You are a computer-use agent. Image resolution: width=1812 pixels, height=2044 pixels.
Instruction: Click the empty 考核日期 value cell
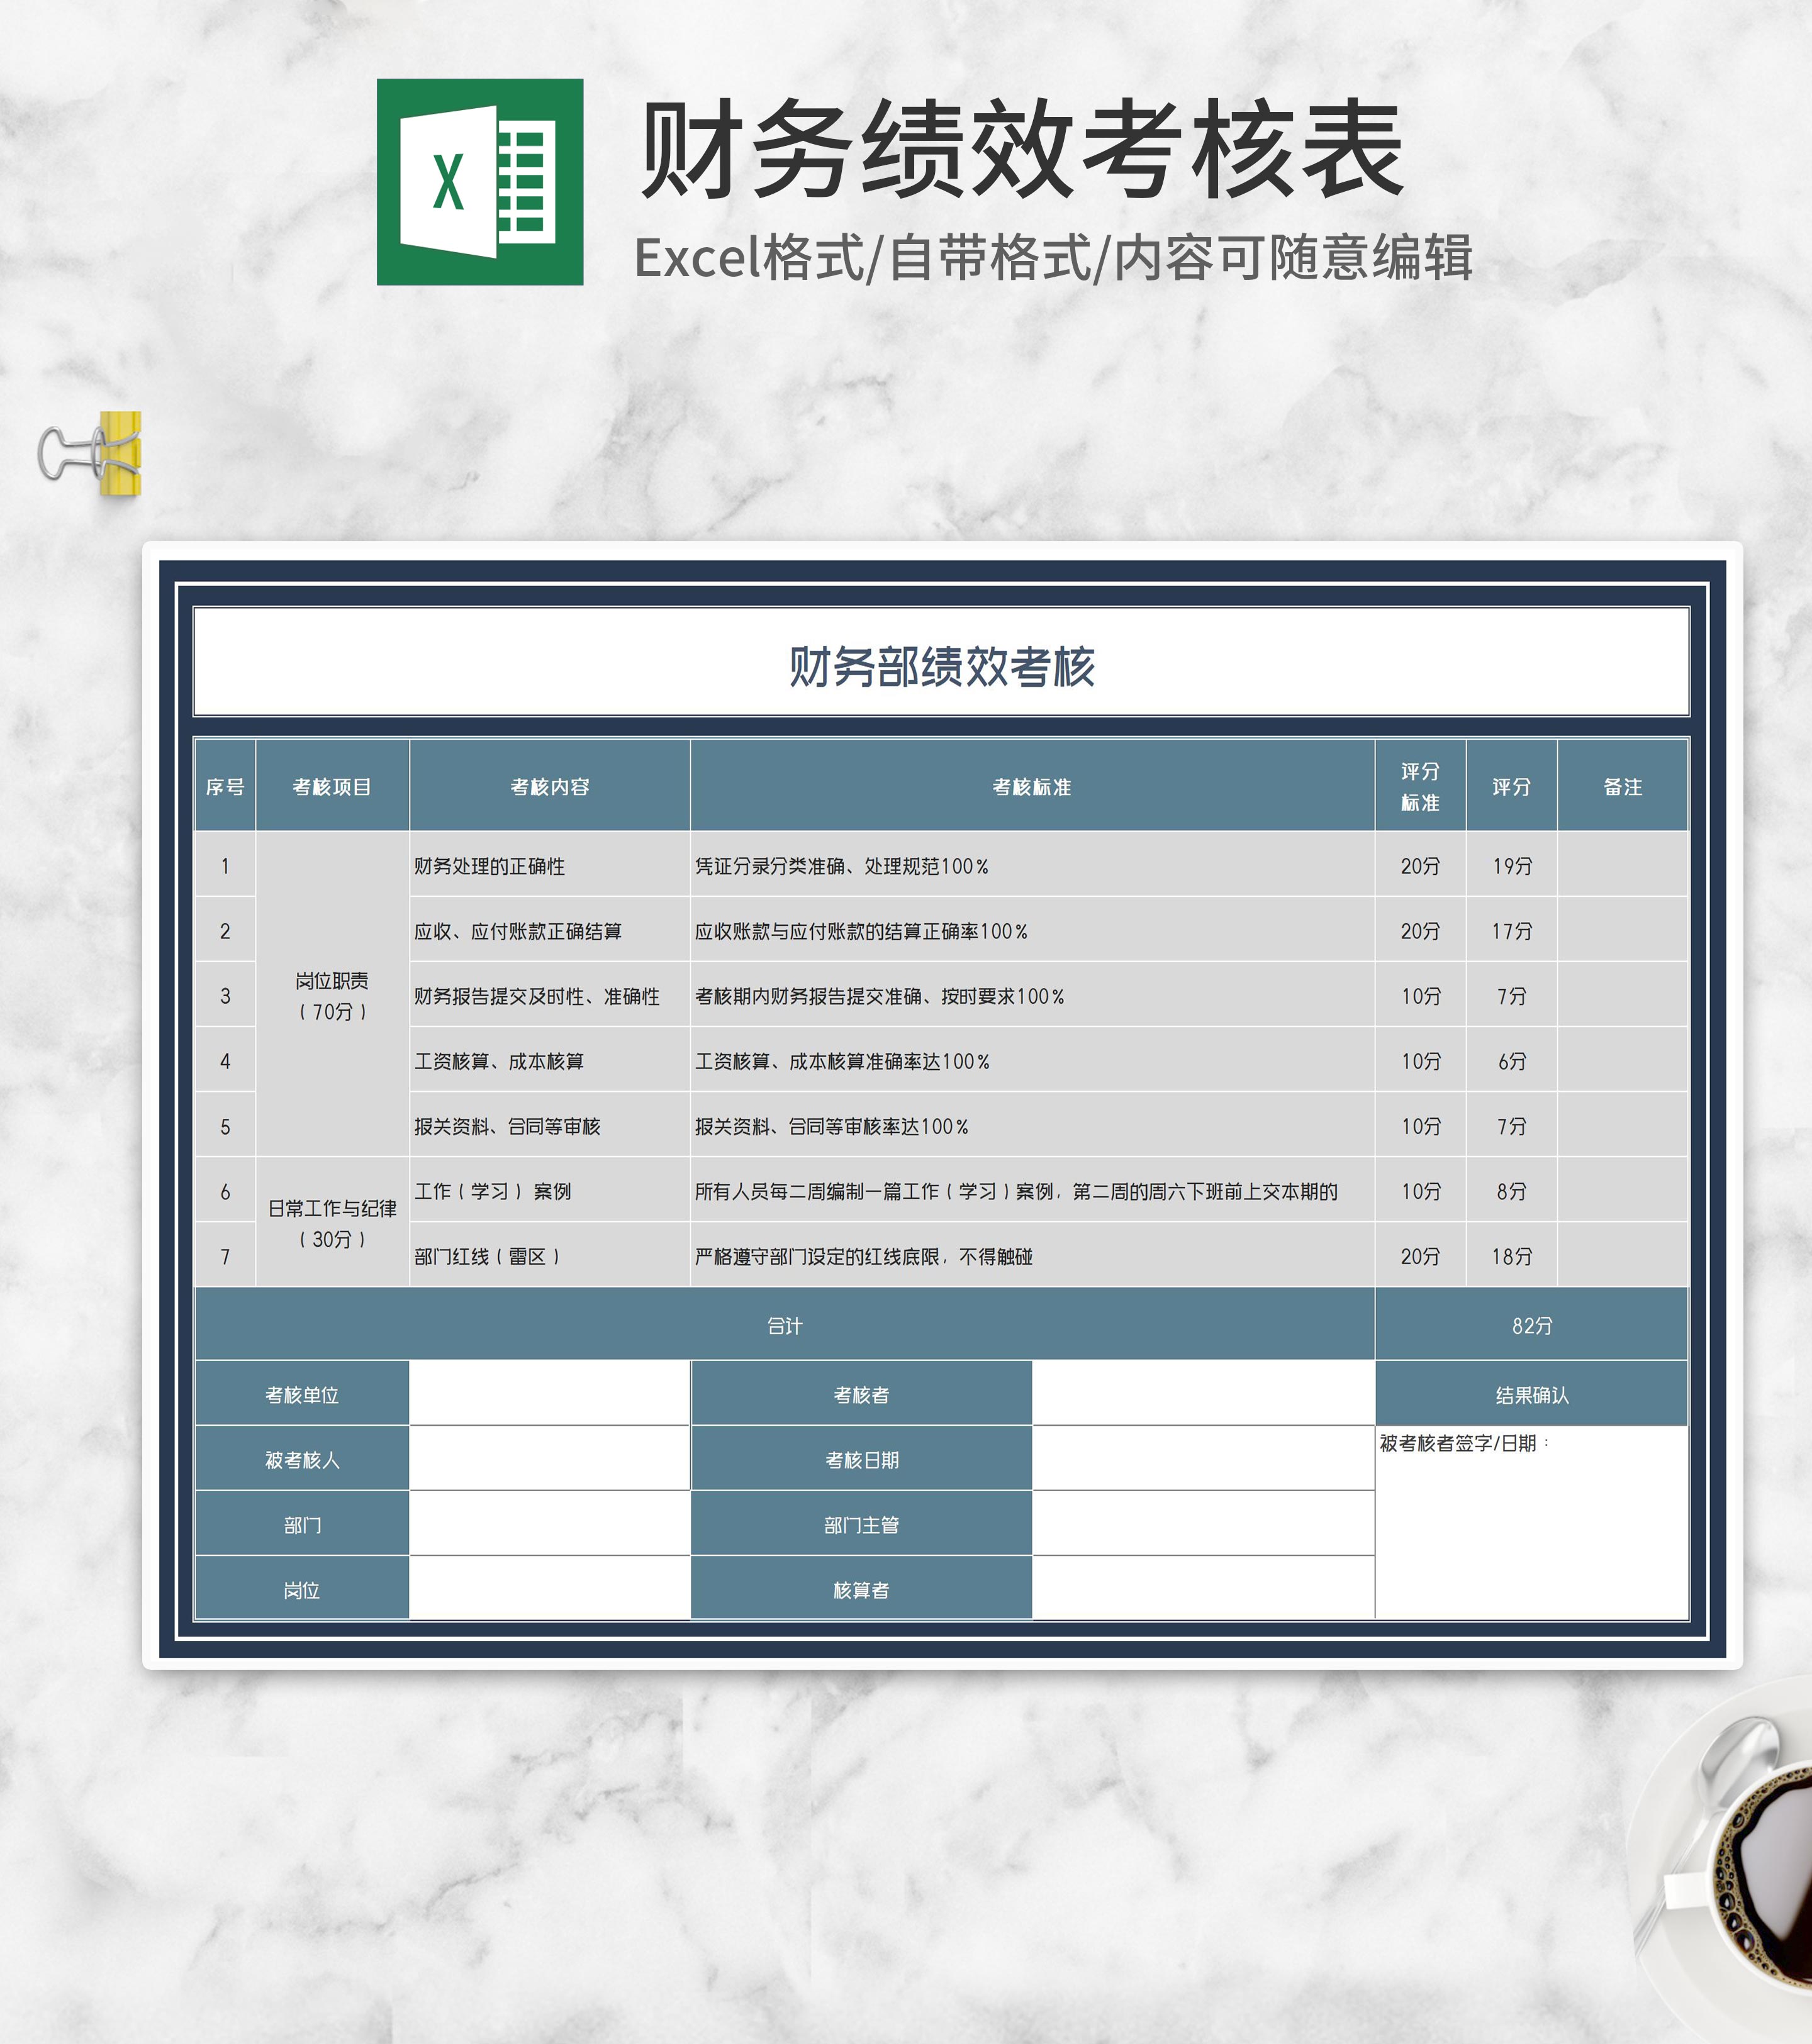point(1203,1459)
